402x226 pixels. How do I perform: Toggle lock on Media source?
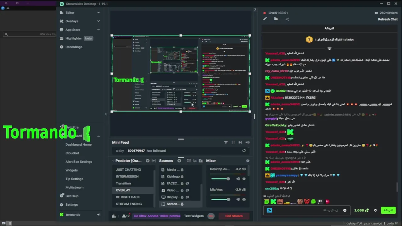click(182, 169)
